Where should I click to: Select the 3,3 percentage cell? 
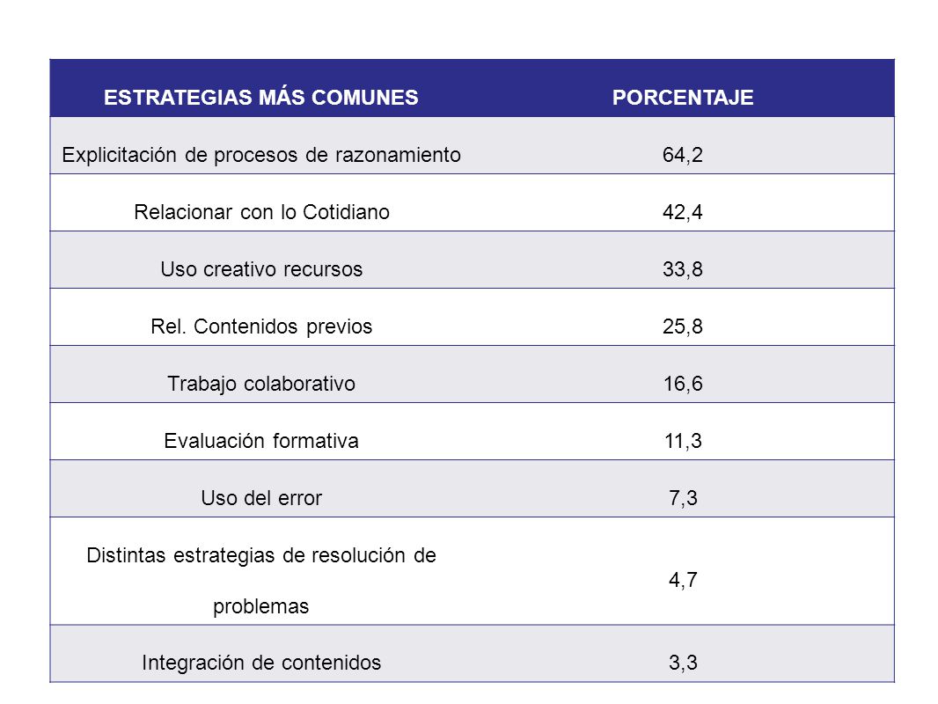[x=683, y=663]
